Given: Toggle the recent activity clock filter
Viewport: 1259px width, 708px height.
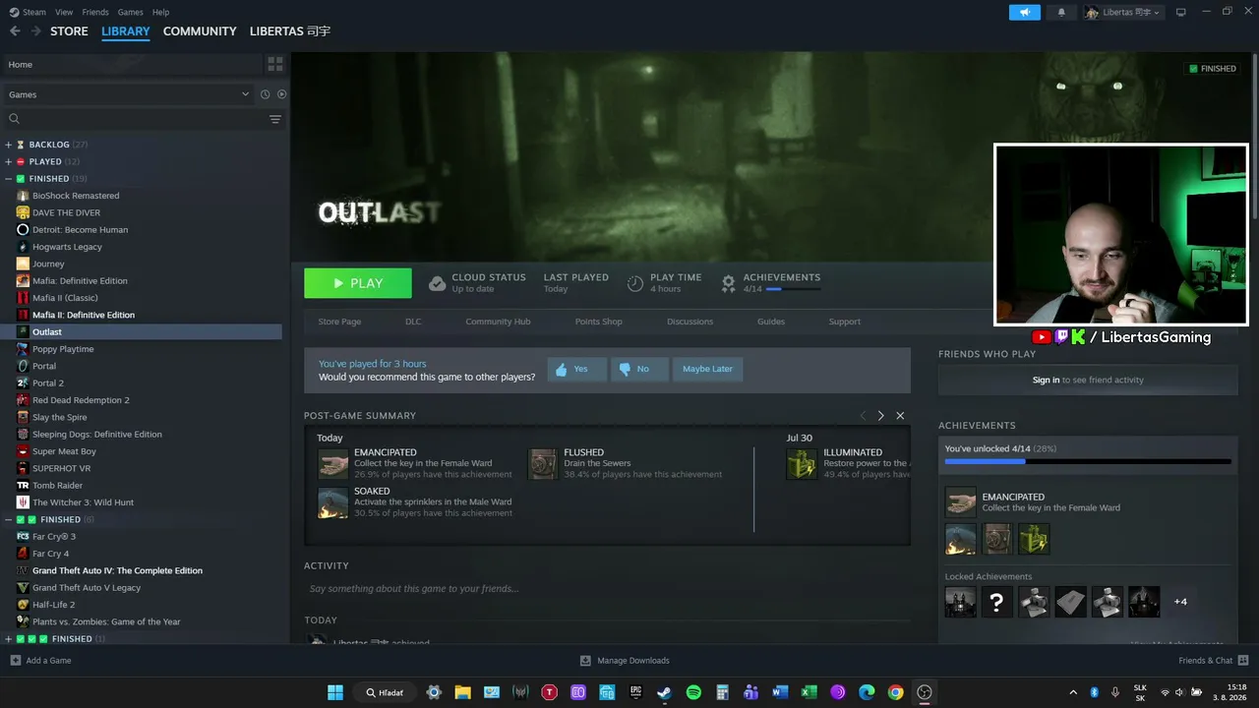Looking at the screenshot, I should (x=265, y=94).
